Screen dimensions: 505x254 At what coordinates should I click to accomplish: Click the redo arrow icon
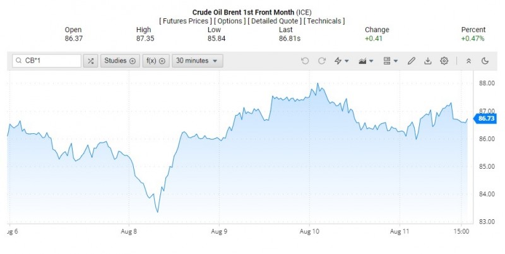point(321,61)
